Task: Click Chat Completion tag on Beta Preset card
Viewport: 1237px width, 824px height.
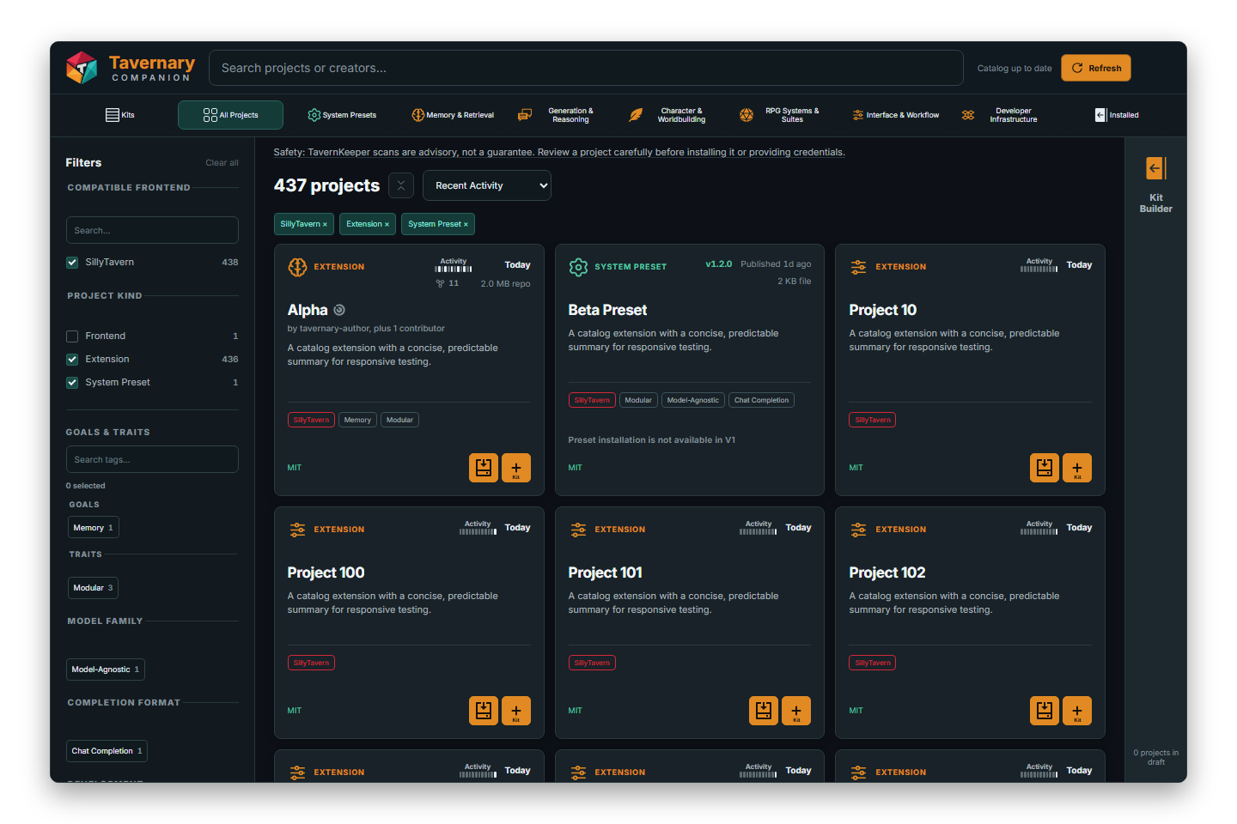Action: click(x=761, y=400)
